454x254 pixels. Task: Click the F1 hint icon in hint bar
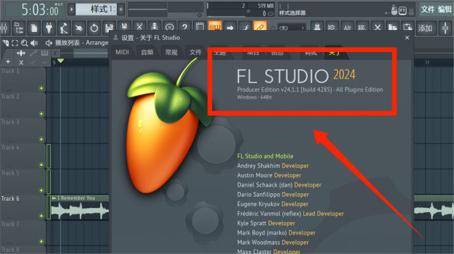(403, 11)
